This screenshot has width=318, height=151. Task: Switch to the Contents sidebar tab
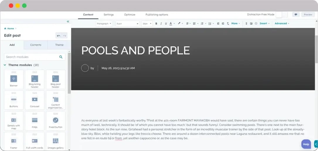point(36,45)
